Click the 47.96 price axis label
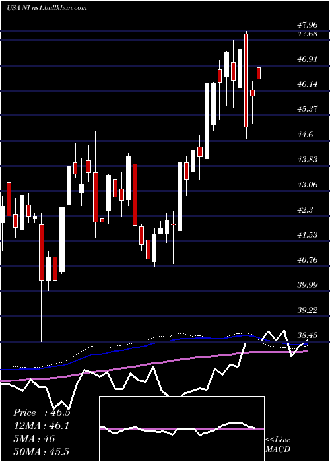 coord(308,25)
